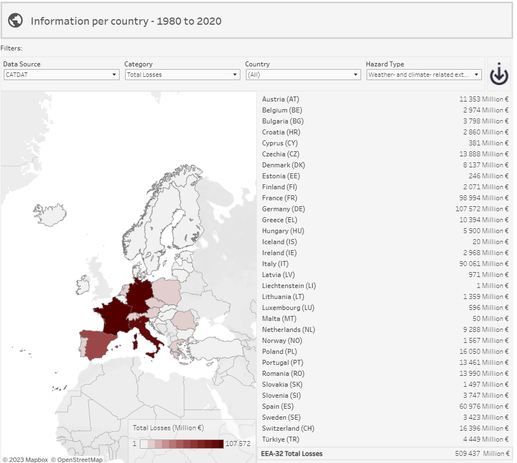The image size is (517, 463).
Task: Click the Denmark (DK) row
Action: (x=385, y=165)
